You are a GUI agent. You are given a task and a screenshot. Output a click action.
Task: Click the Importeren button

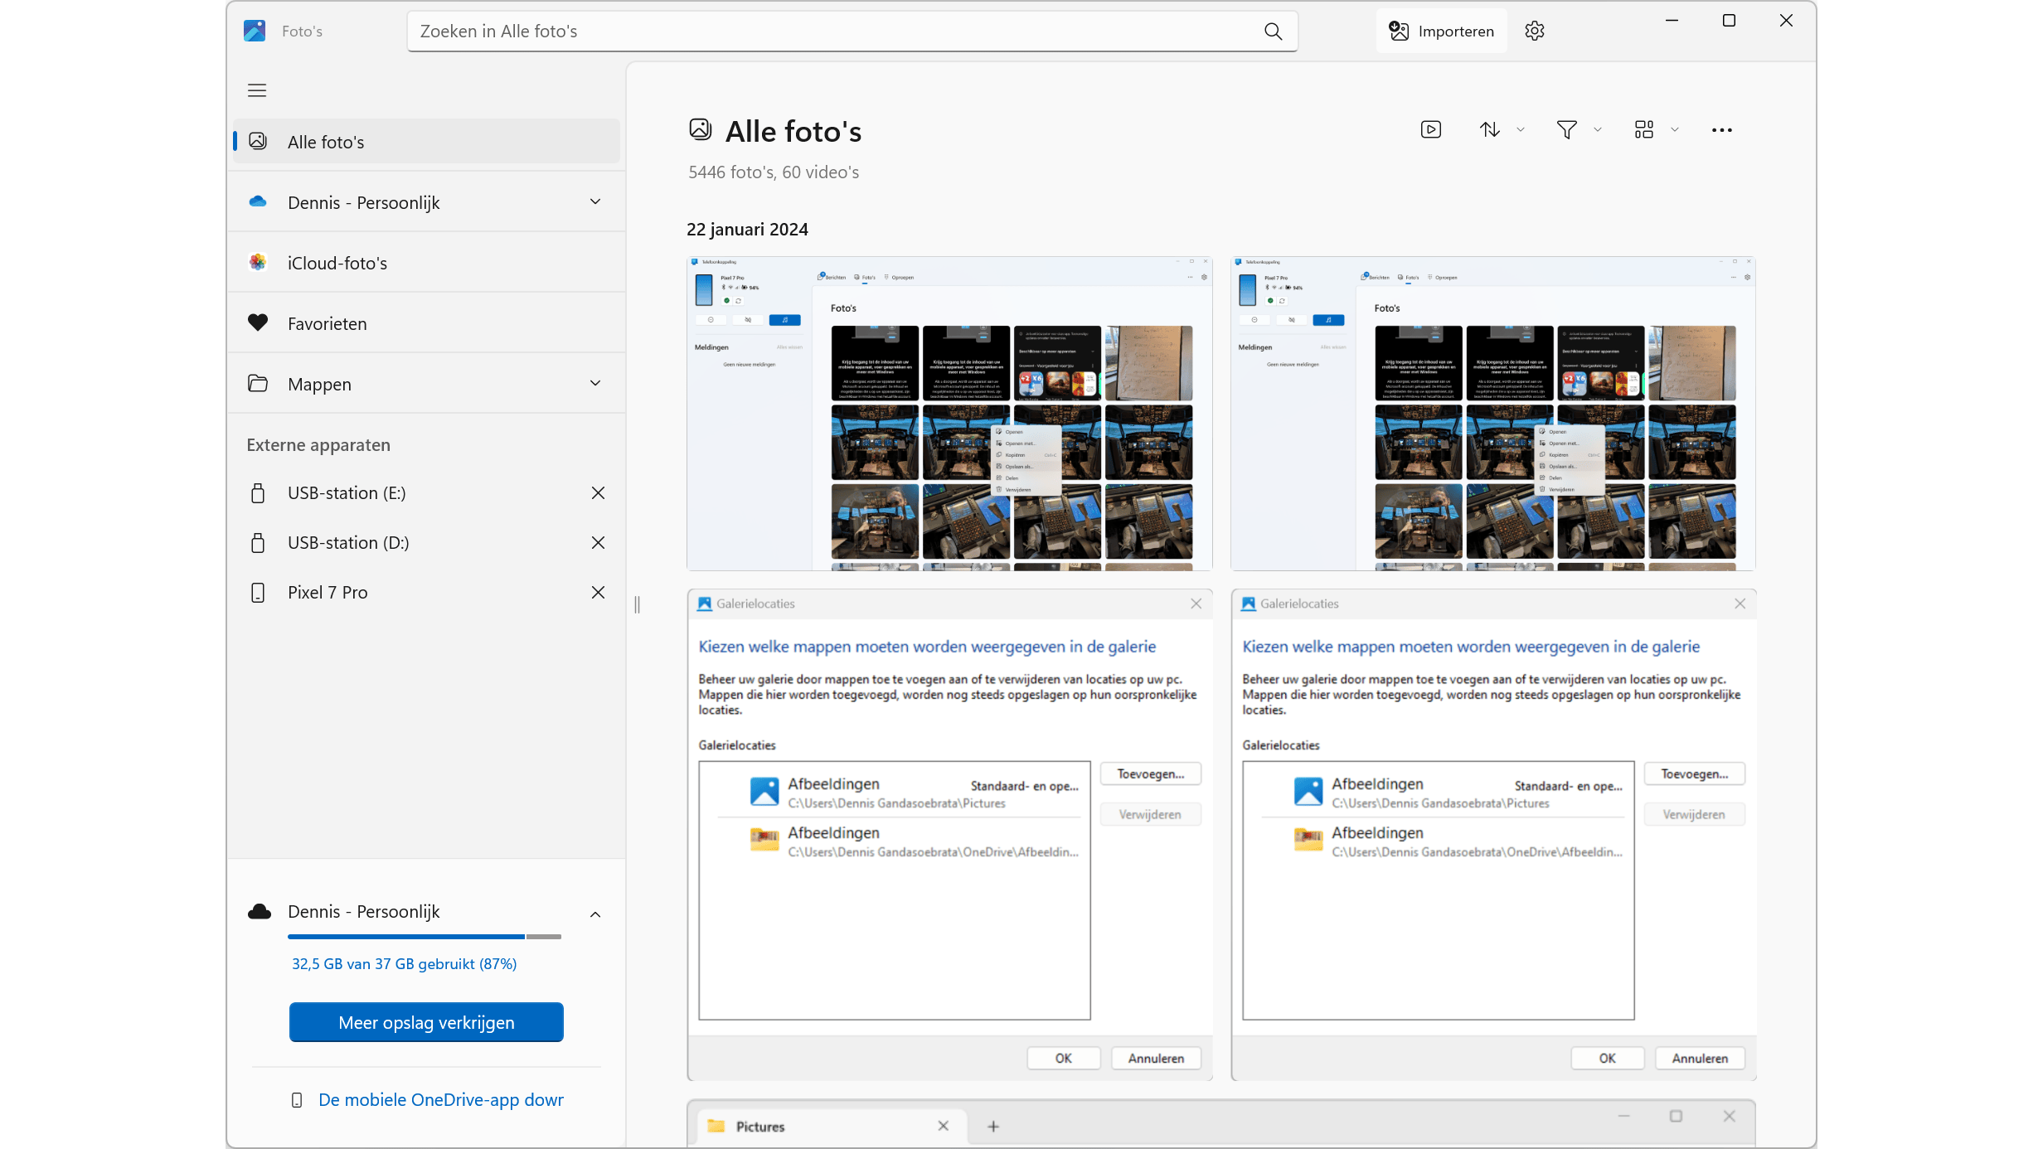pos(1441,31)
